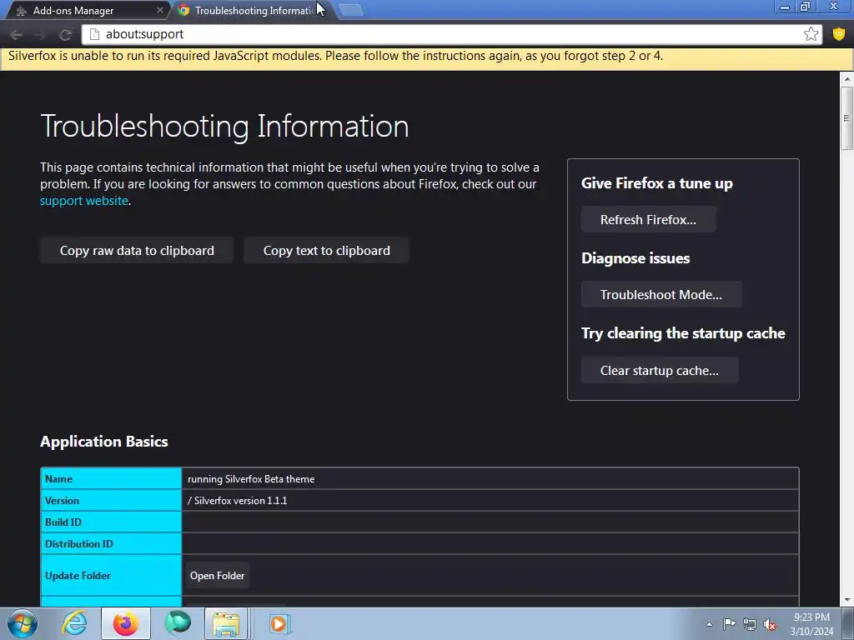Image resolution: width=854 pixels, height=640 pixels.
Task: Open the yellow shield extension icon
Action: point(839,34)
